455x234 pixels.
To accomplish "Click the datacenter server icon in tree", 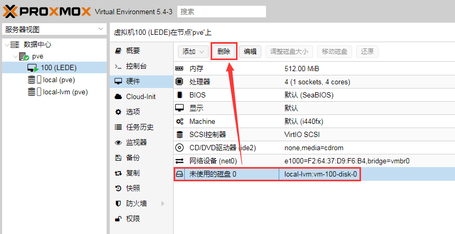I will 15,45.
